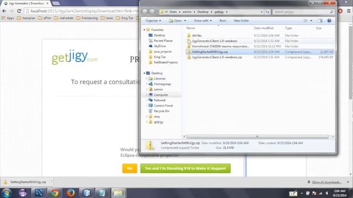Image resolution: width=353 pixels, height=198 pixels.
Task: Click refresh button beside Explorer address bar
Action: 267,12
